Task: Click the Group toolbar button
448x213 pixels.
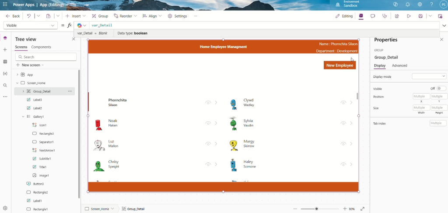Action: click(x=100, y=16)
